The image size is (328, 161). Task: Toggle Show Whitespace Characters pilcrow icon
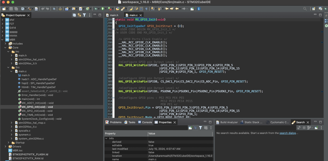146,9
